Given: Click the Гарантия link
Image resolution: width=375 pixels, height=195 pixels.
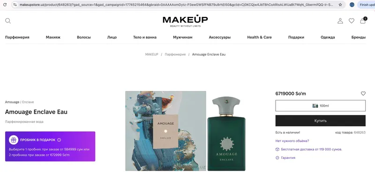Looking at the screenshot, I should pyautogui.click(x=288, y=158).
